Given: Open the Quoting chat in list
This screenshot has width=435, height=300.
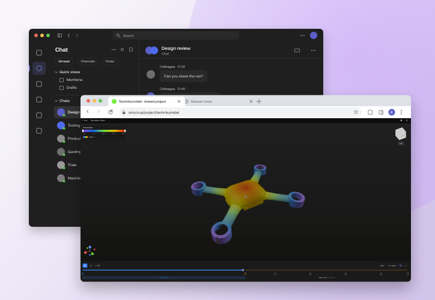Looking at the screenshot, I should pos(68,152).
